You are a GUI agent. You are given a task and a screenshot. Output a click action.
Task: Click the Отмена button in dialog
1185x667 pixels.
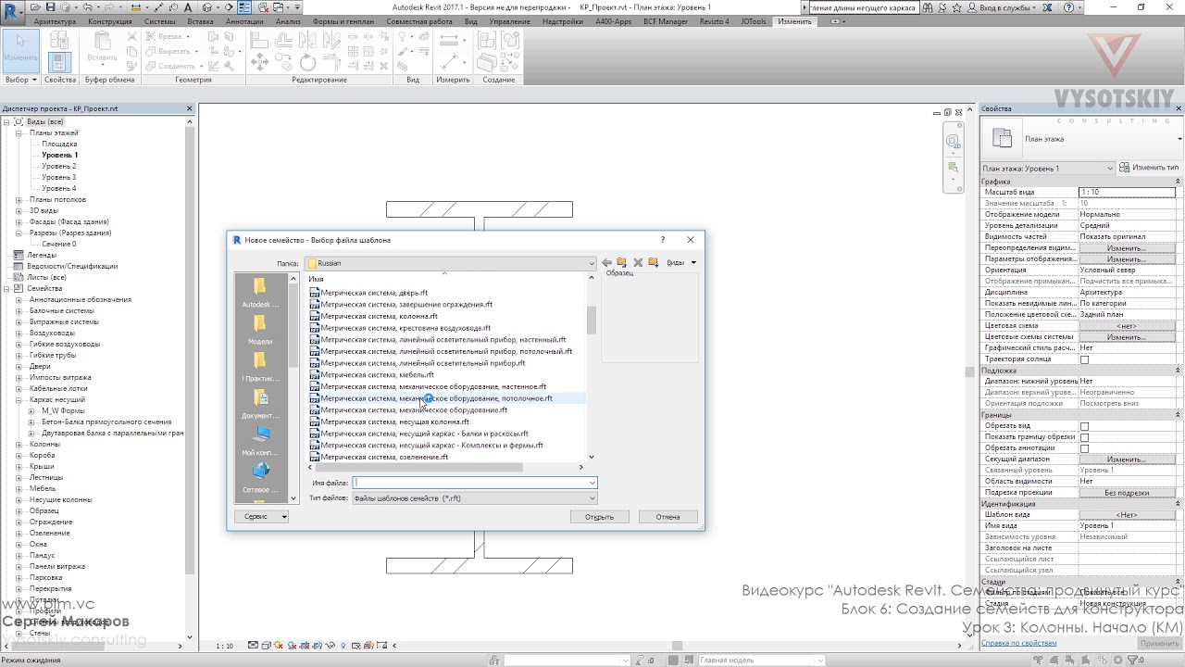pyautogui.click(x=667, y=517)
